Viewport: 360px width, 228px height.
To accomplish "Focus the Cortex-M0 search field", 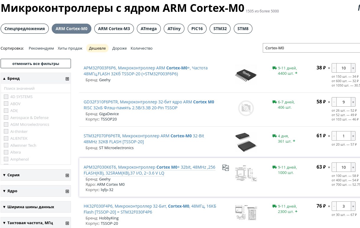I will click(311, 48).
